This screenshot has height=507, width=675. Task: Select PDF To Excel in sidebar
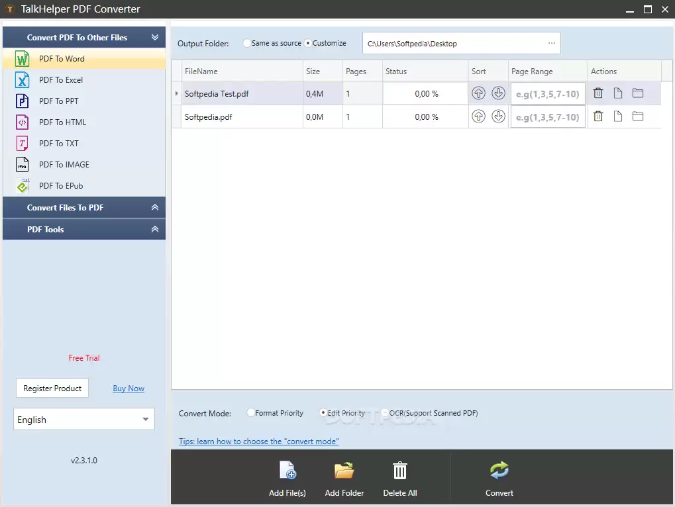pos(61,80)
